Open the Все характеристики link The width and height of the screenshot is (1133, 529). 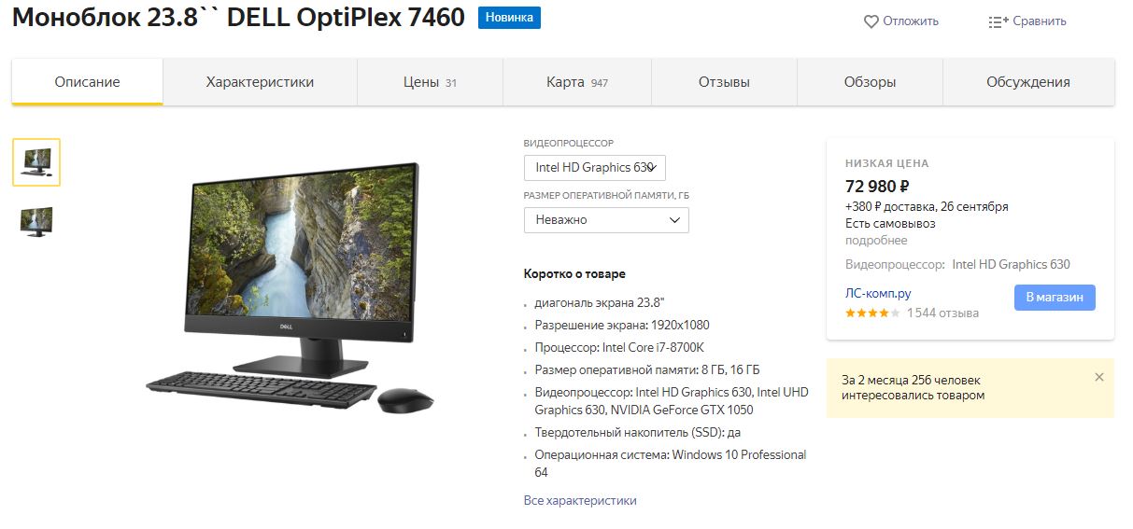coord(580,501)
